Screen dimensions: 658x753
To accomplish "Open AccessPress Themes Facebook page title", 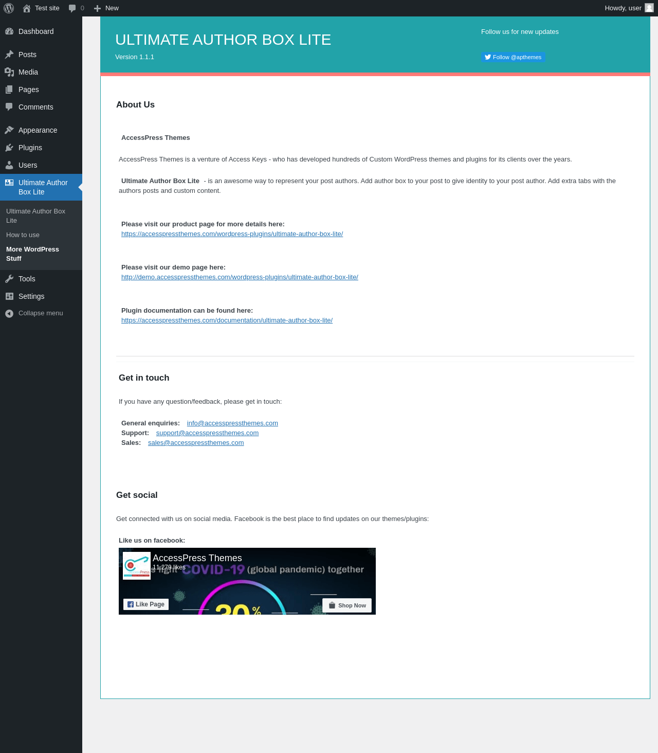I will (197, 558).
